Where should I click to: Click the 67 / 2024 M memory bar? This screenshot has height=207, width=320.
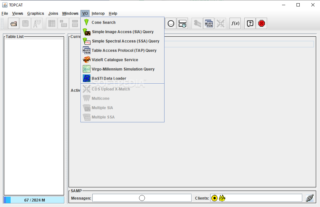coord(34,200)
